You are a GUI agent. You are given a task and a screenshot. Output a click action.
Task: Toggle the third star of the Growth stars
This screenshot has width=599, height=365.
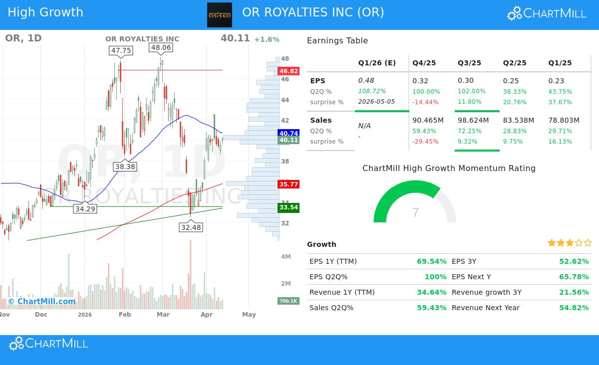point(569,243)
